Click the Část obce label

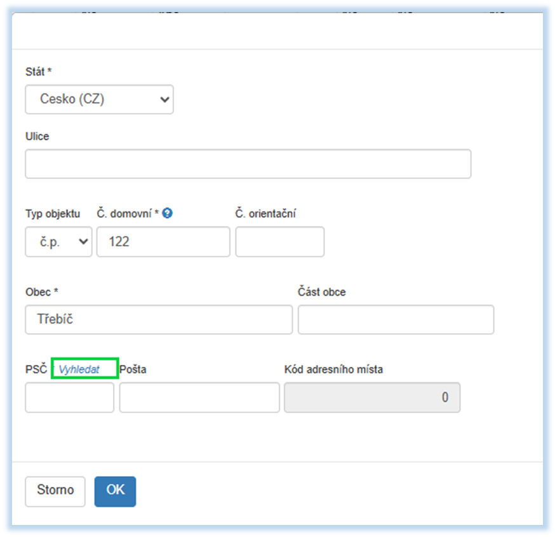coord(321,292)
